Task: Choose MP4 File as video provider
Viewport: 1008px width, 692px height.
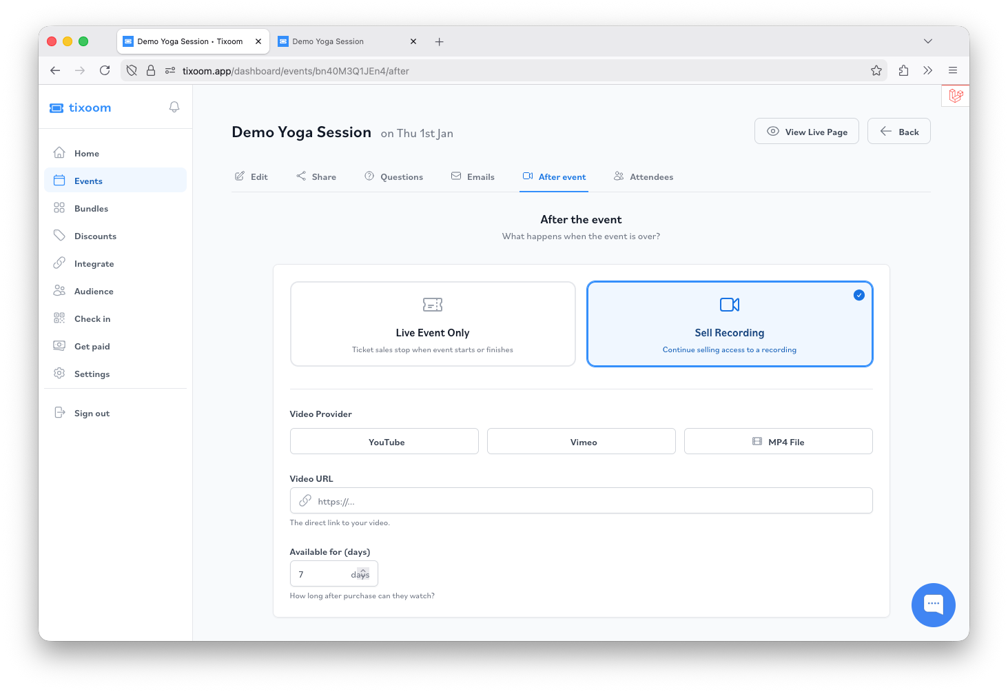Action: coord(778,442)
